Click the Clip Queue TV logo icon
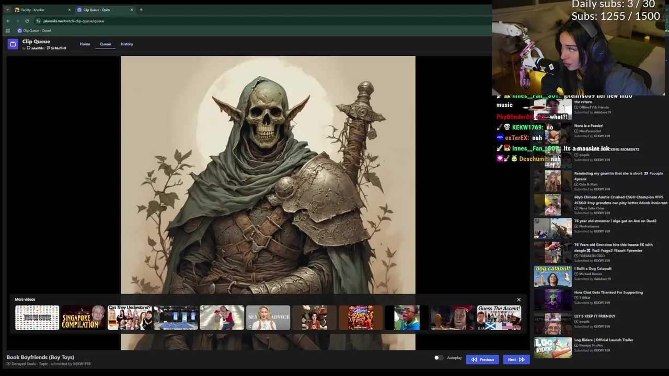The height and width of the screenshot is (376, 669). pos(13,44)
